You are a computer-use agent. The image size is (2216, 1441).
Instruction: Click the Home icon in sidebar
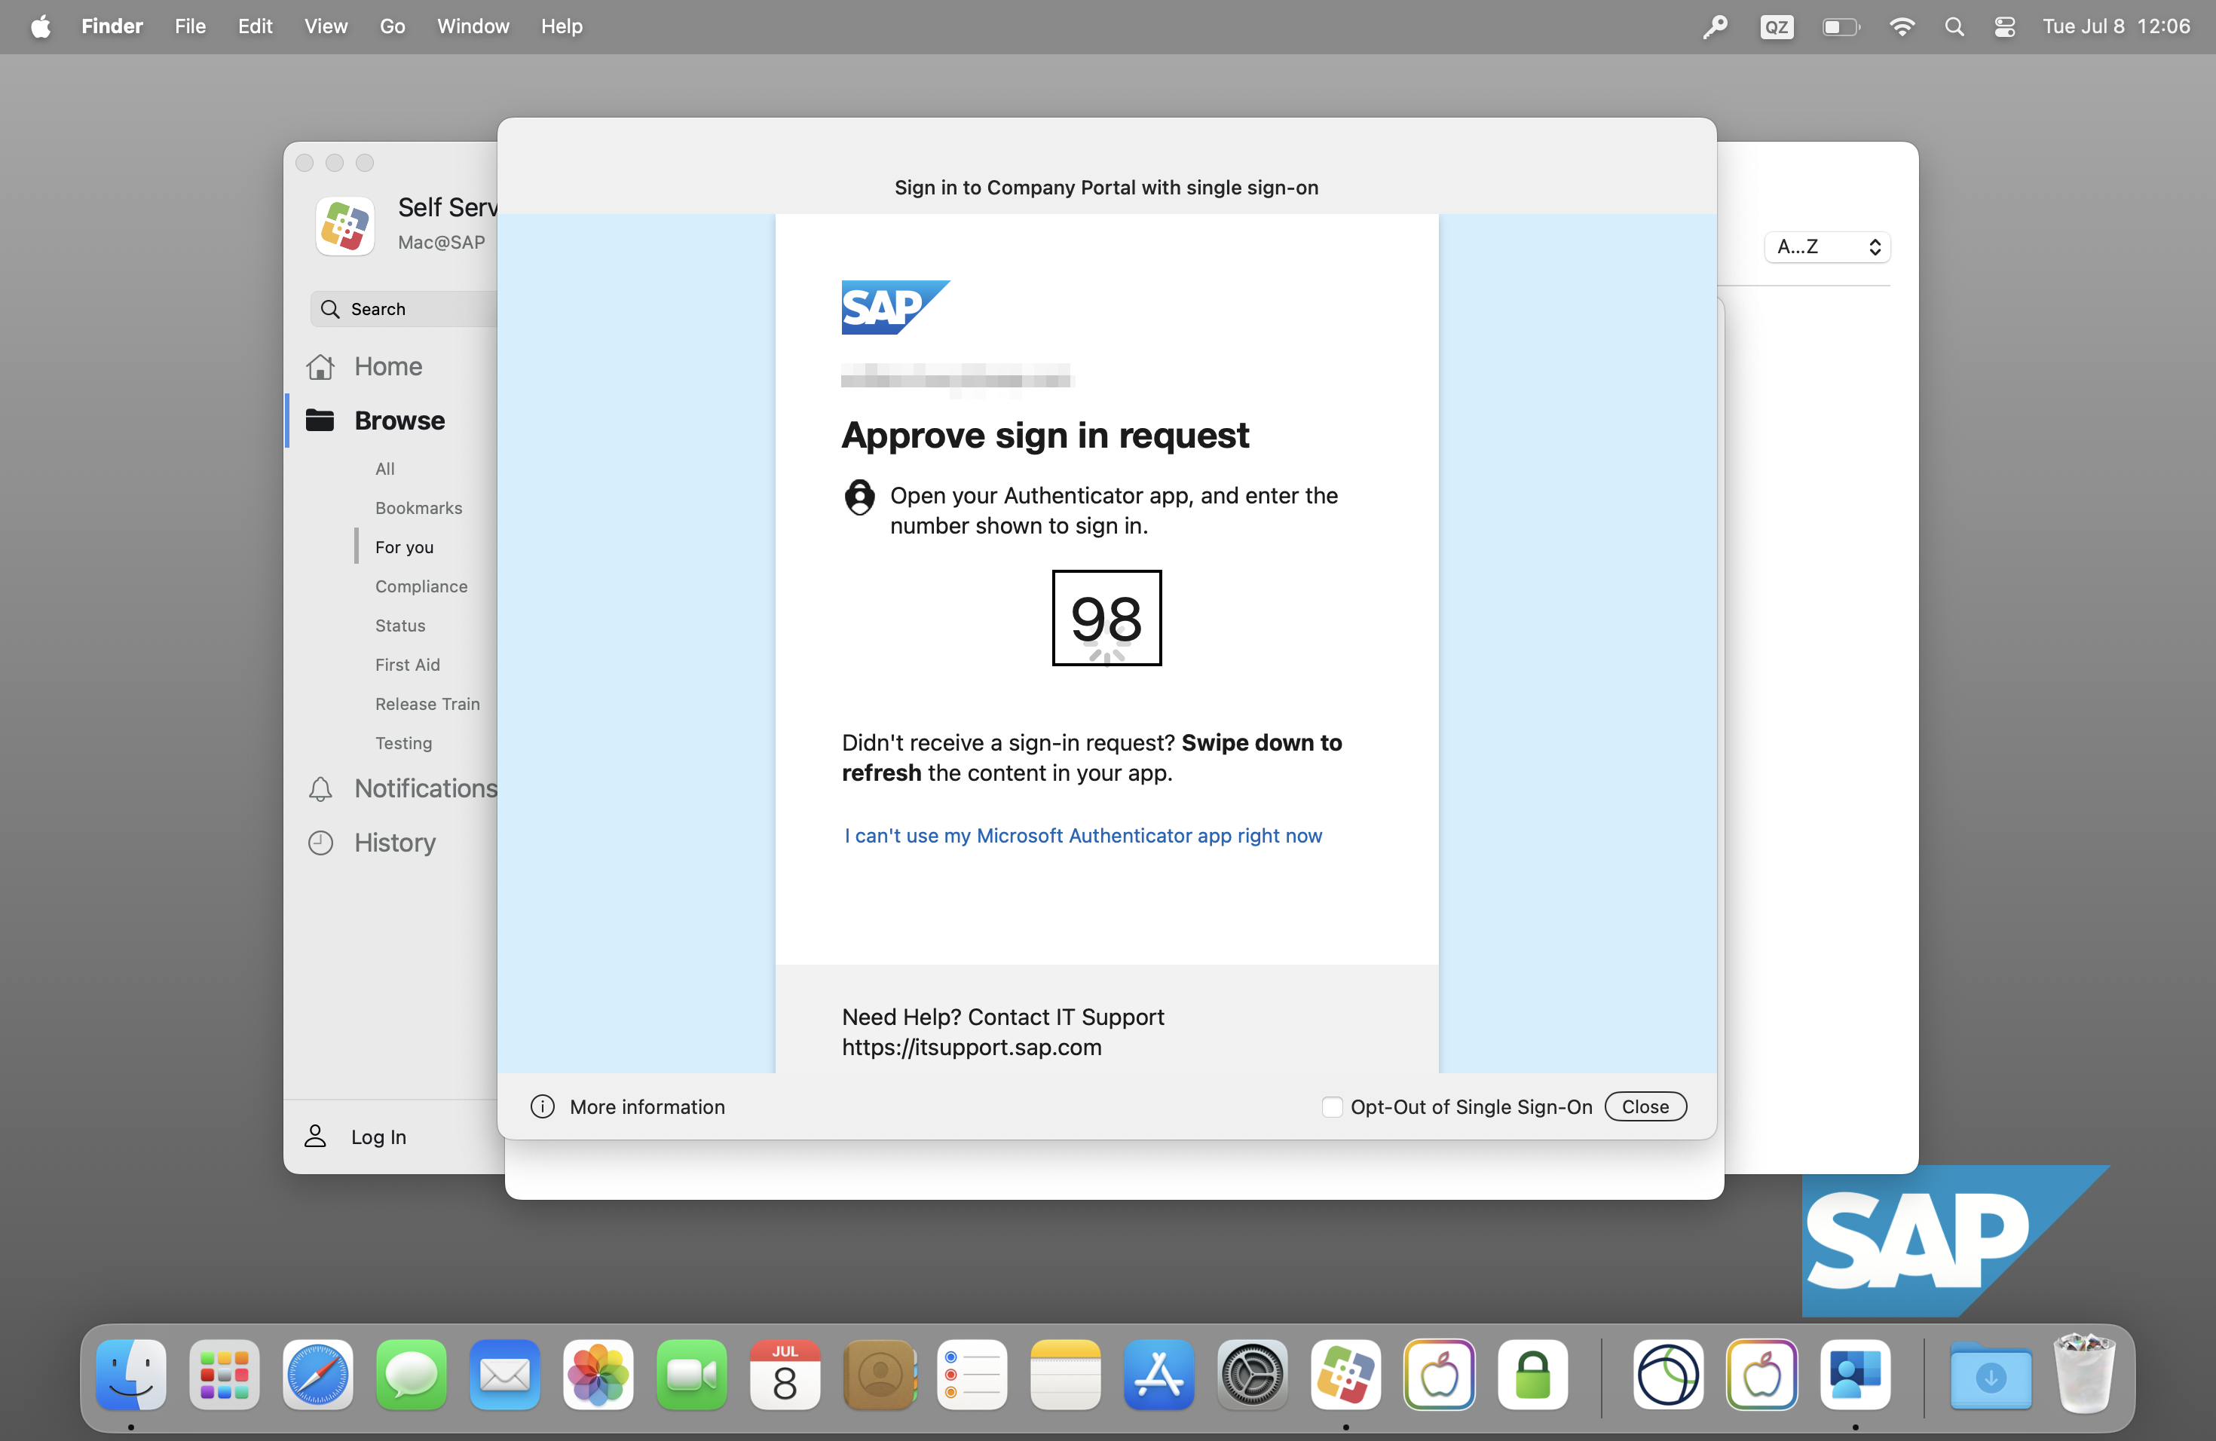(x=320, y=367)
